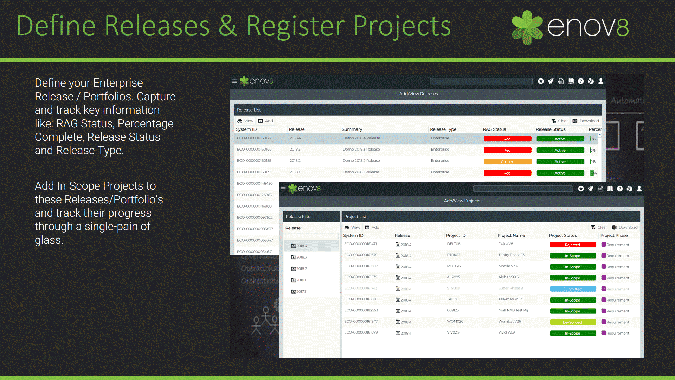Sort Release List by RAG Status column

click(x=494, y=129)
